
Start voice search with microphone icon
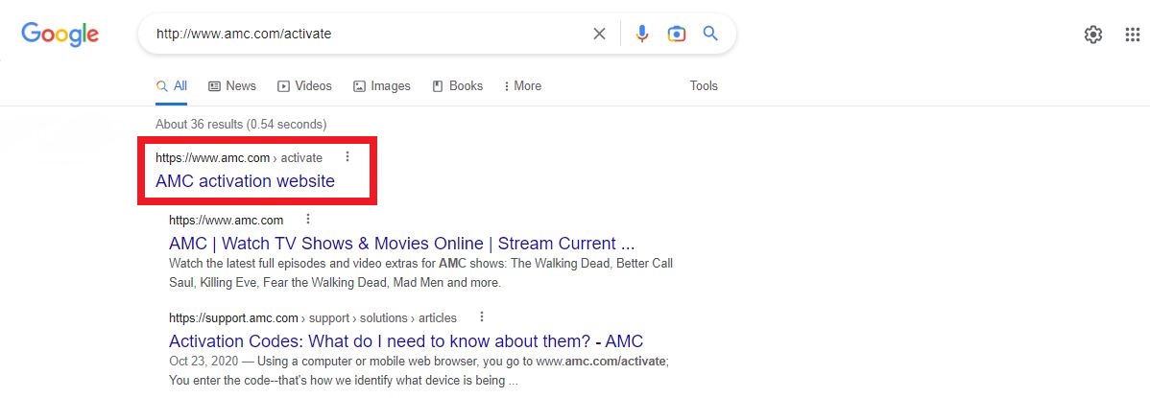tap(642, 35)
